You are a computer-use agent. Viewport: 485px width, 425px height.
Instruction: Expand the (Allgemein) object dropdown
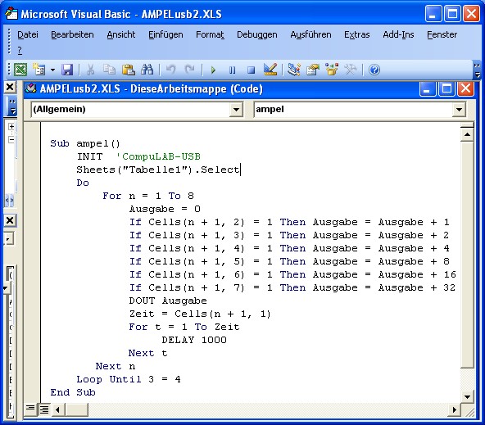pos(236,110)
